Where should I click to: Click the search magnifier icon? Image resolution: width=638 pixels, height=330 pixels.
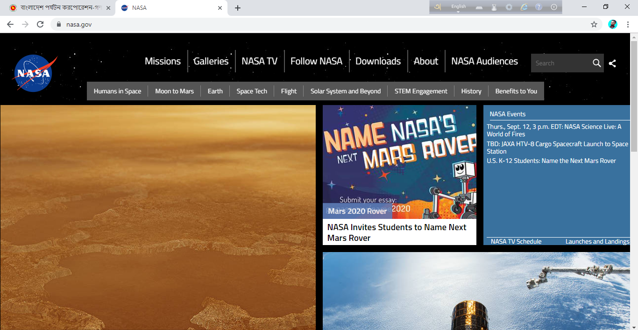click(596, 63)
